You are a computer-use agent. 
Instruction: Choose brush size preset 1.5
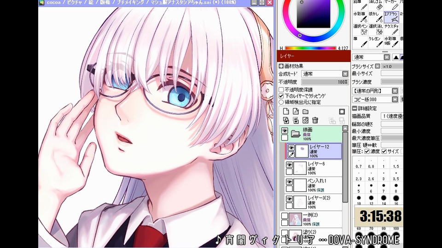[396, 163]
